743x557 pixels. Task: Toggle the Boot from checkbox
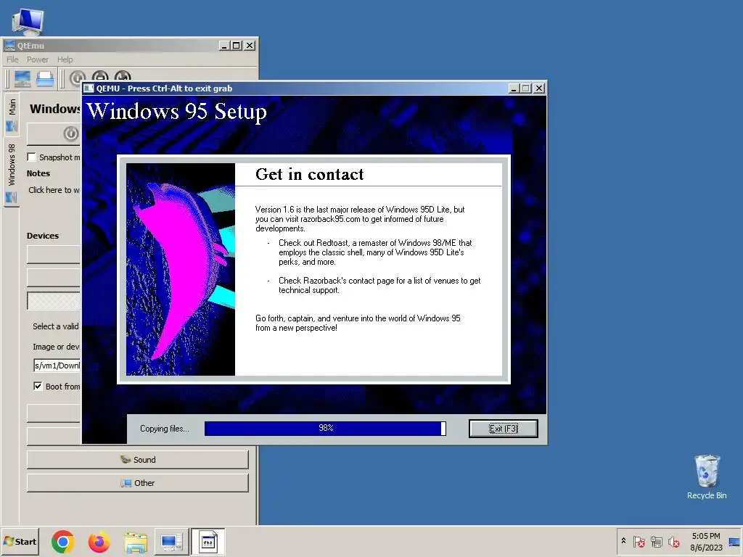coord(38,386)
